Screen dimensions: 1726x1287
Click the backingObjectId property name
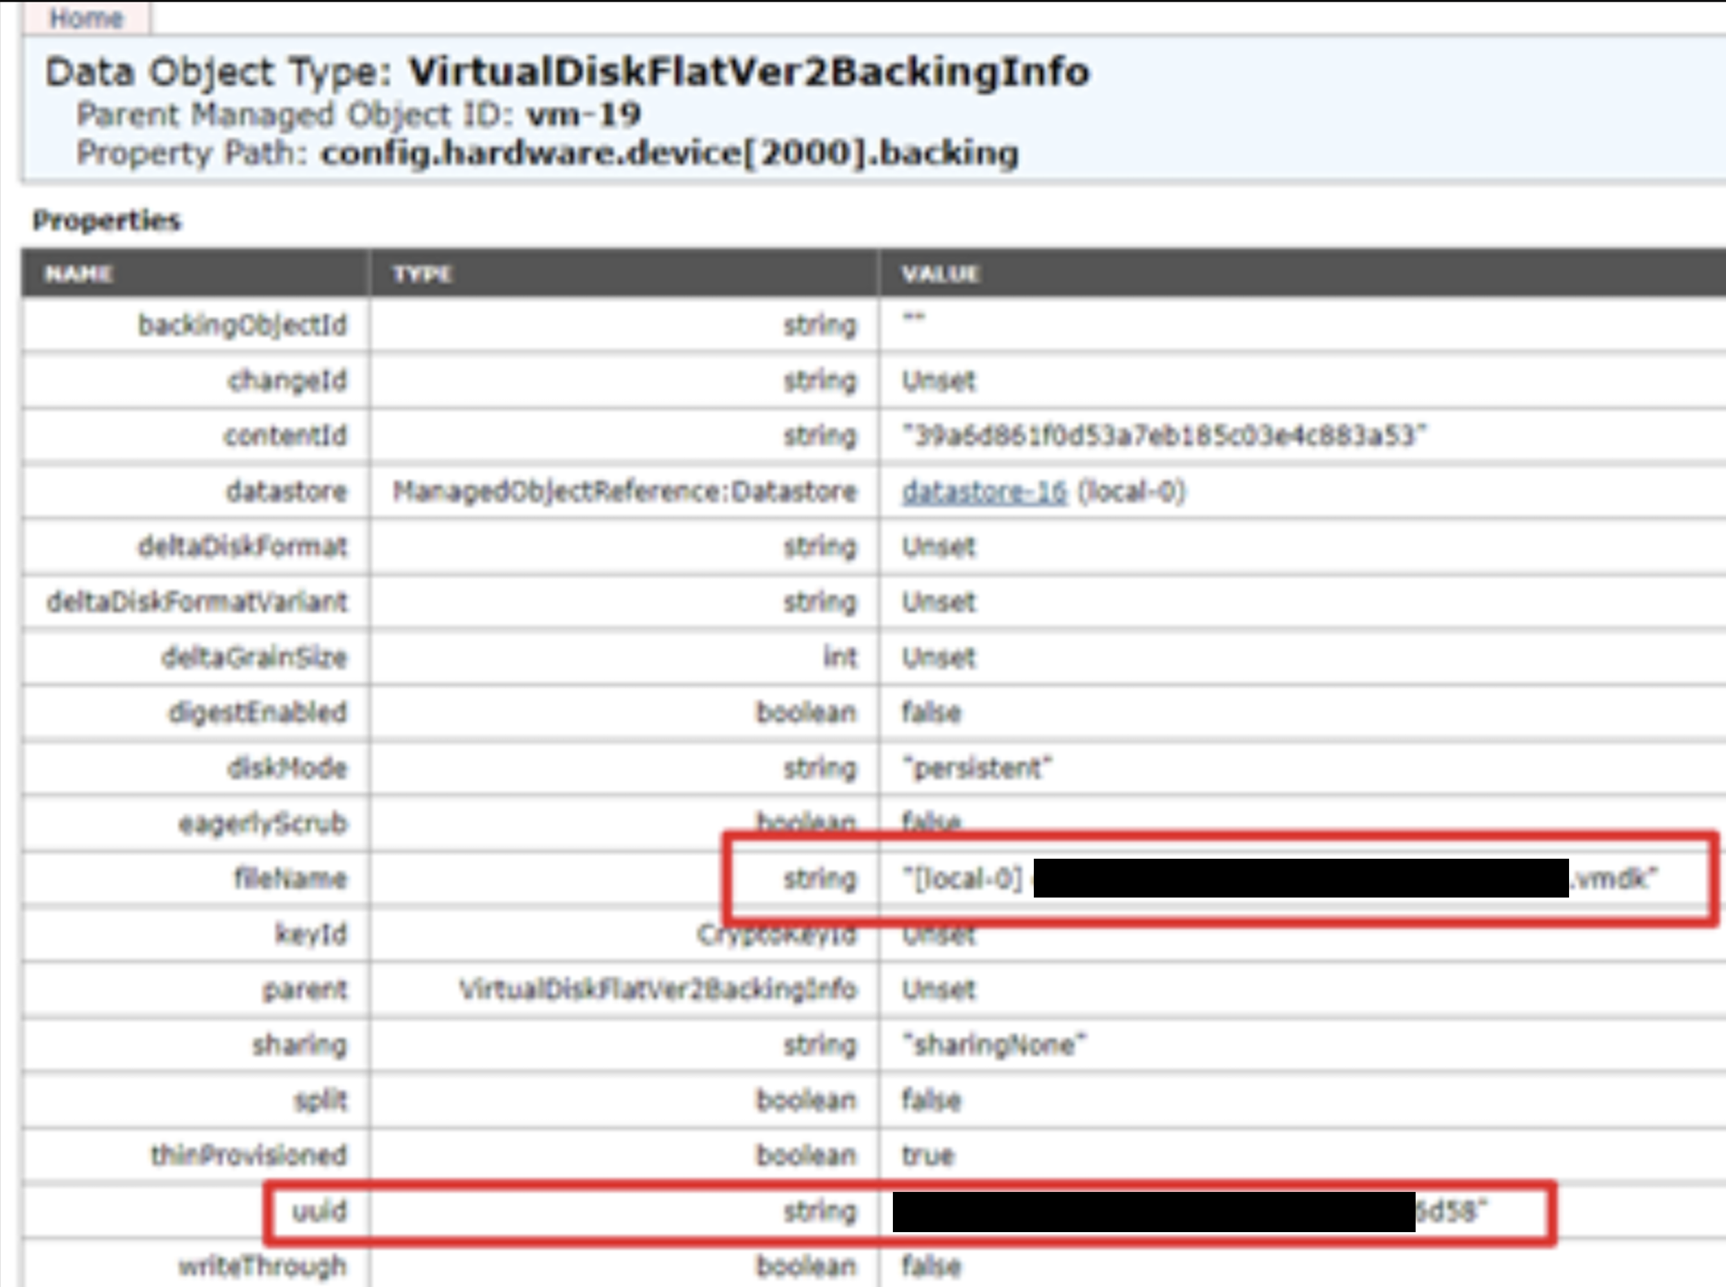click(242, 325)
